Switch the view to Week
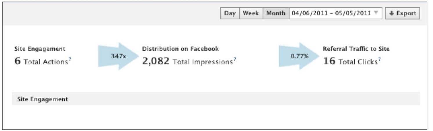 click(x=251, y=13)
